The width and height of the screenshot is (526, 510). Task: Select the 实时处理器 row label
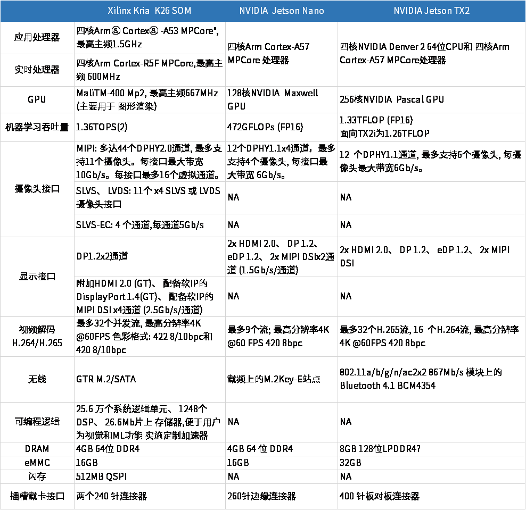pos(37,70)
